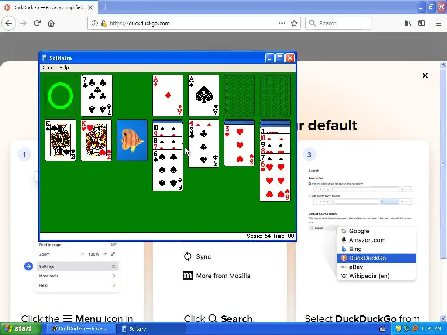Choose Google in search engine list
The image size is (447, 335).
[x=376, y=231]
